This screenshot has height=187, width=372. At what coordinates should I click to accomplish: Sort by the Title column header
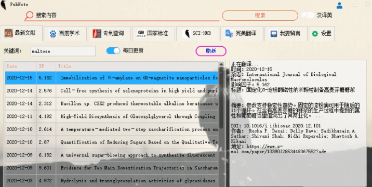(x=137, y=66)
